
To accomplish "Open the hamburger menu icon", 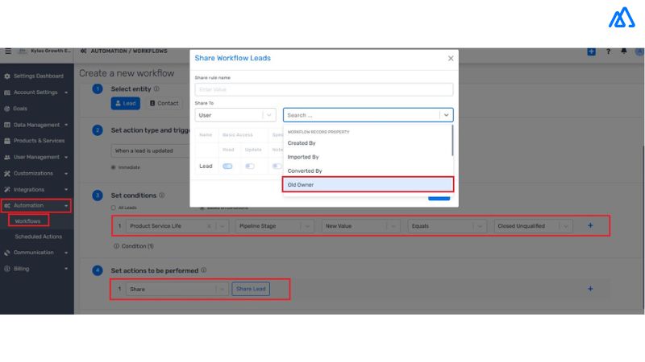I will pyautogui.click(x=8, y=51).
